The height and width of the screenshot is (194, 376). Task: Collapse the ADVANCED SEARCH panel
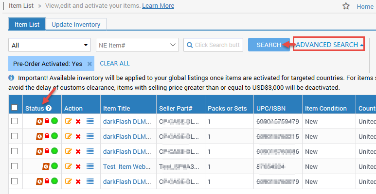[329, 45]
